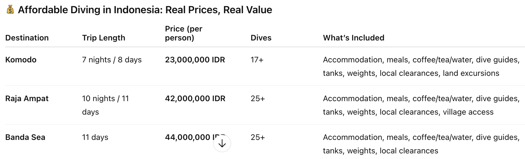Screen dimensions: 525x159
Task: Click the 42,000,000 IDR price
Action: 195,98
